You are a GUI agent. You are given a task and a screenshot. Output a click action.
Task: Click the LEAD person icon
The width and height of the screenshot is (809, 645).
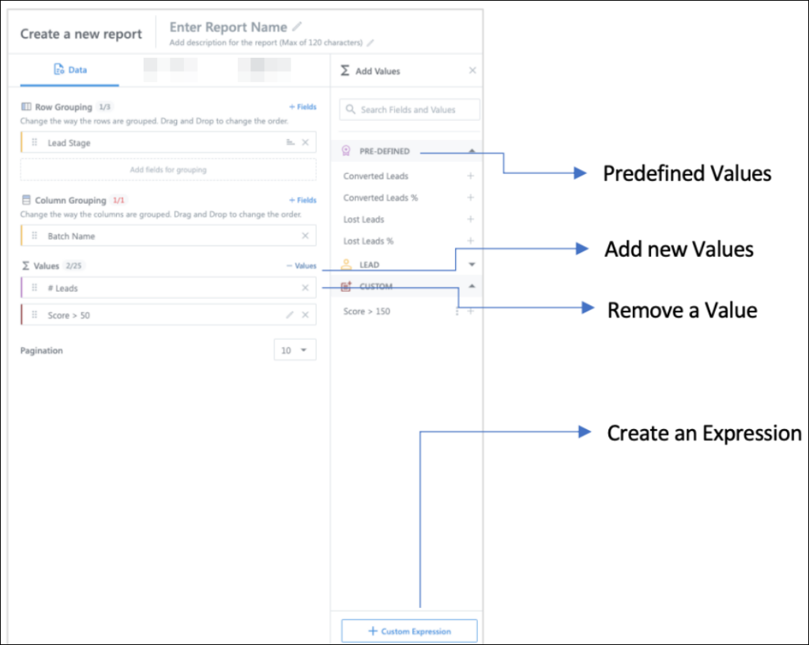346,263
